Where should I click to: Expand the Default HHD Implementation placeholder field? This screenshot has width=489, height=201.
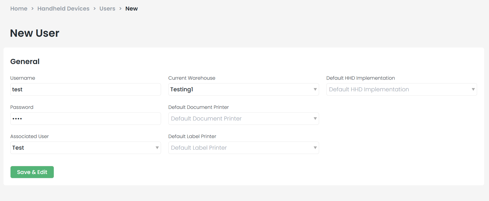398,89
